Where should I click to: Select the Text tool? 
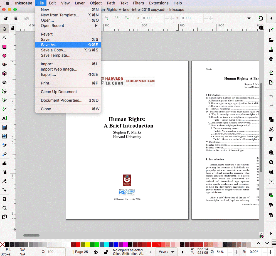[x=4, y=118]
